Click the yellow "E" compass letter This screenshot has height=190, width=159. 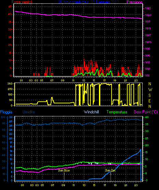[149, 101]
